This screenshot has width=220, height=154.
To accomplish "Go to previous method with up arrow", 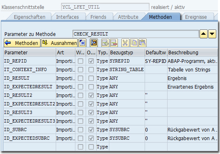I will [x=204, y=34].
